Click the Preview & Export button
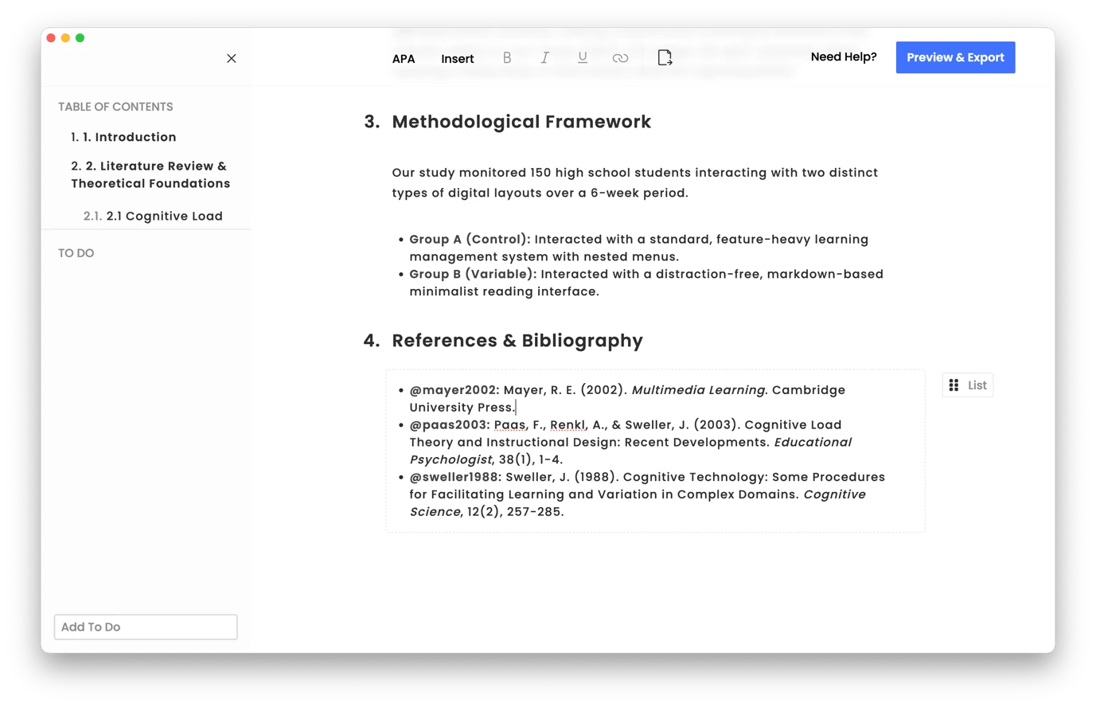The height and width of the screenshot is (707, 1096). pos(955,57)
